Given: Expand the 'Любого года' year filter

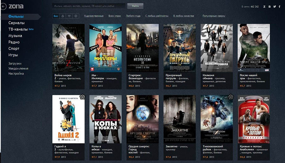Looking at the screenshot, I should (x=133, y=16).
